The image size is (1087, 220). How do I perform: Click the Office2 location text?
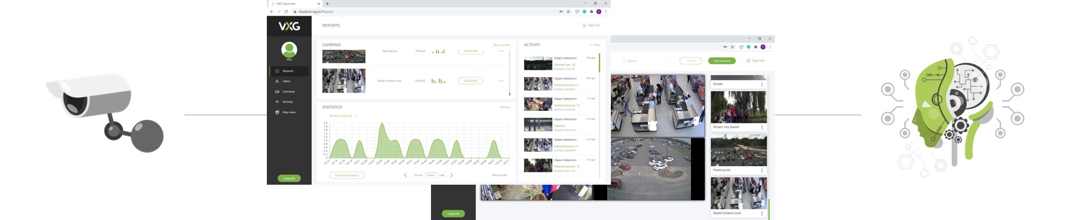click(x=420, y=51)
